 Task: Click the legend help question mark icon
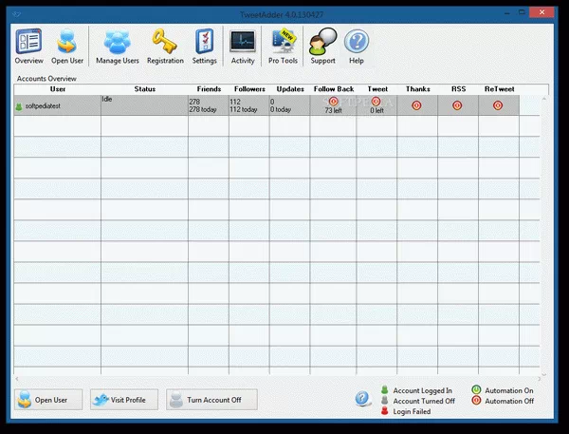point(363,398)
